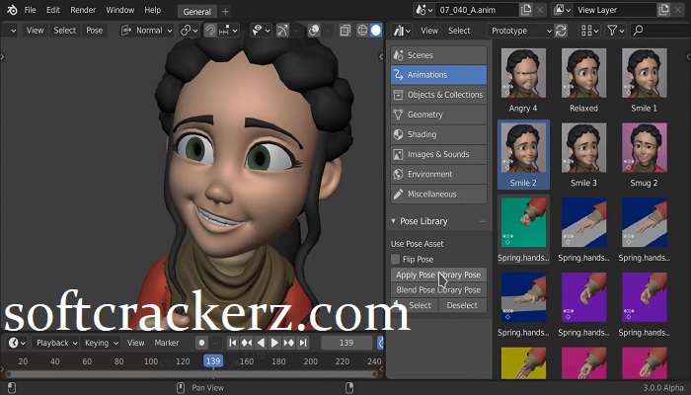
Task: Click the View Layer name field
Action: [x=615, y=10]
